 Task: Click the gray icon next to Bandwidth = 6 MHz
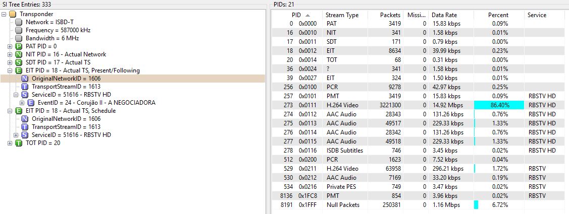click(19, 38)
